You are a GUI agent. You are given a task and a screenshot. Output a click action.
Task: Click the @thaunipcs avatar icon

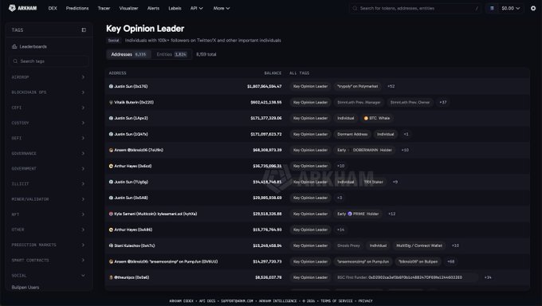[111, 277]
